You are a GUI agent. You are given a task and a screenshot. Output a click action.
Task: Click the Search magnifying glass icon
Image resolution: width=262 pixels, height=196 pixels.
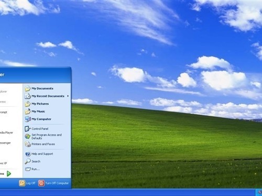(x=28, y=162)
